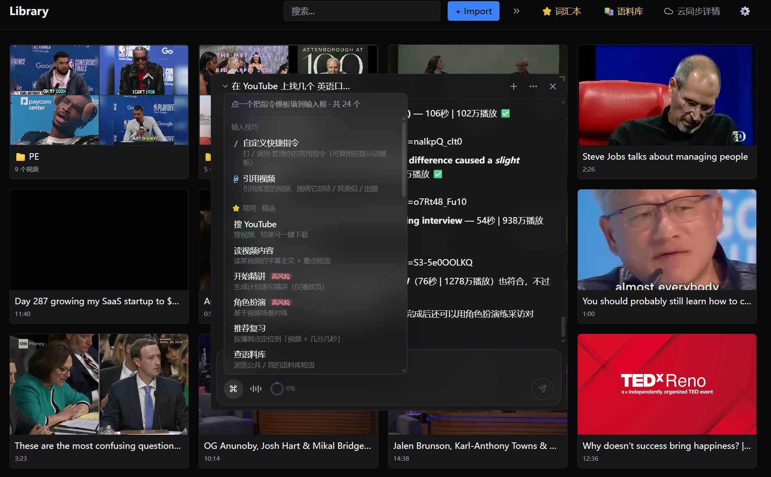
Task: Collapse the chat panel title chevron
Action: click(225, 86)
